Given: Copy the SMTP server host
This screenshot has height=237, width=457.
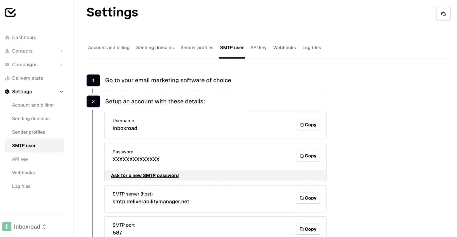Looking at the screenshot, I should pos(308,198).
